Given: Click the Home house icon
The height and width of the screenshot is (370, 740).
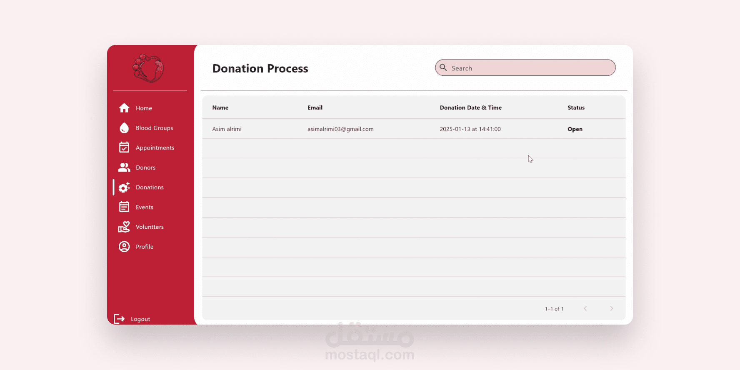Looking at the screenshot, I should pyautogui.click(x=124, y=108).
